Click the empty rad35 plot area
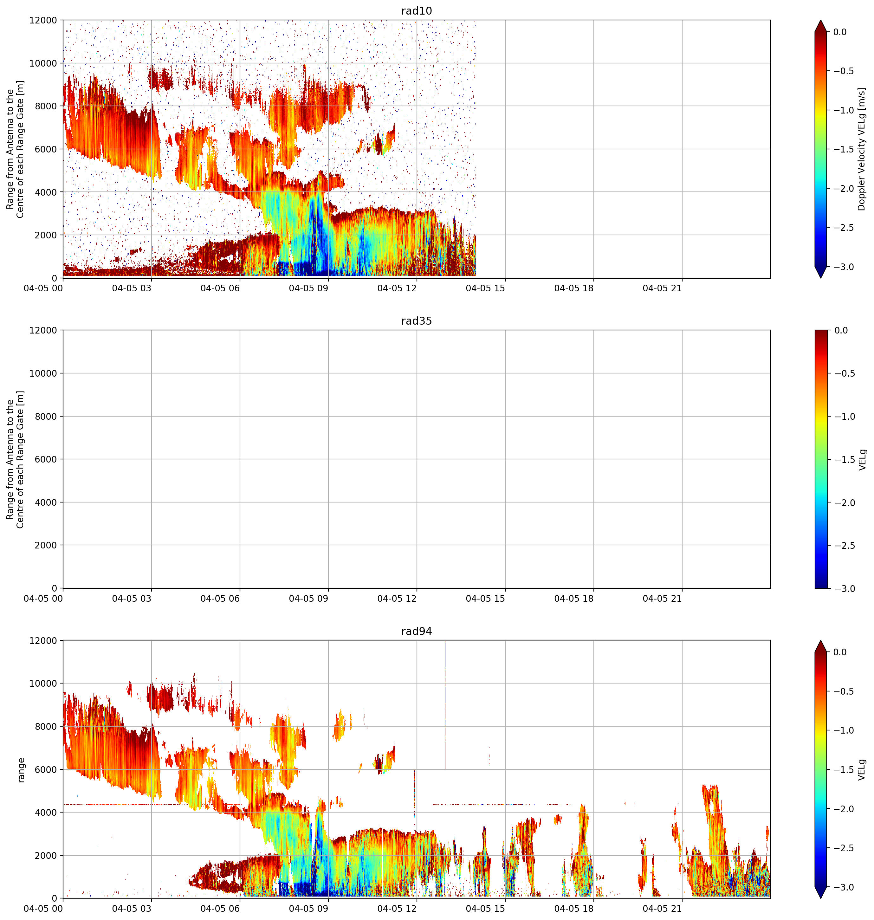Viewport: 874px width, 920px height. 417,459
